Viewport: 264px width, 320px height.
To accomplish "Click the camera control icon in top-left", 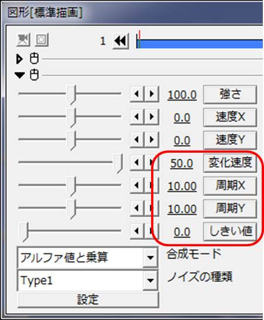I will (23, 40).
